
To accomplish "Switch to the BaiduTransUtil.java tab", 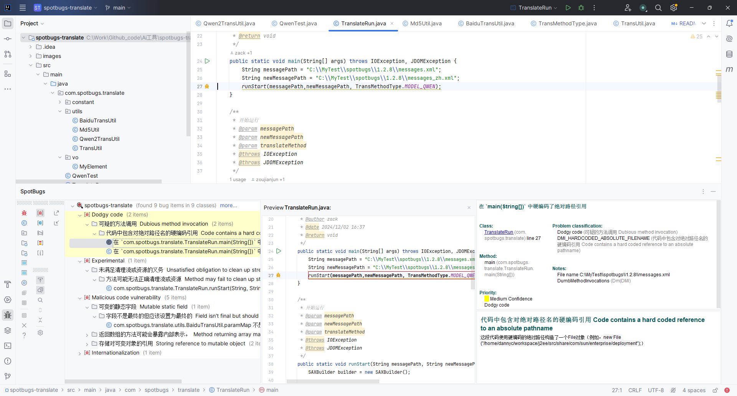I will 490,23.
